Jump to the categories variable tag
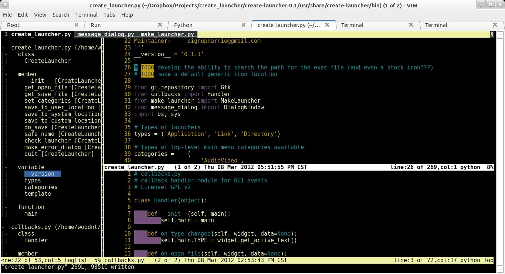The height and width of the screenshot is (274, 505). pyautogui.click(x=41, y=187)
